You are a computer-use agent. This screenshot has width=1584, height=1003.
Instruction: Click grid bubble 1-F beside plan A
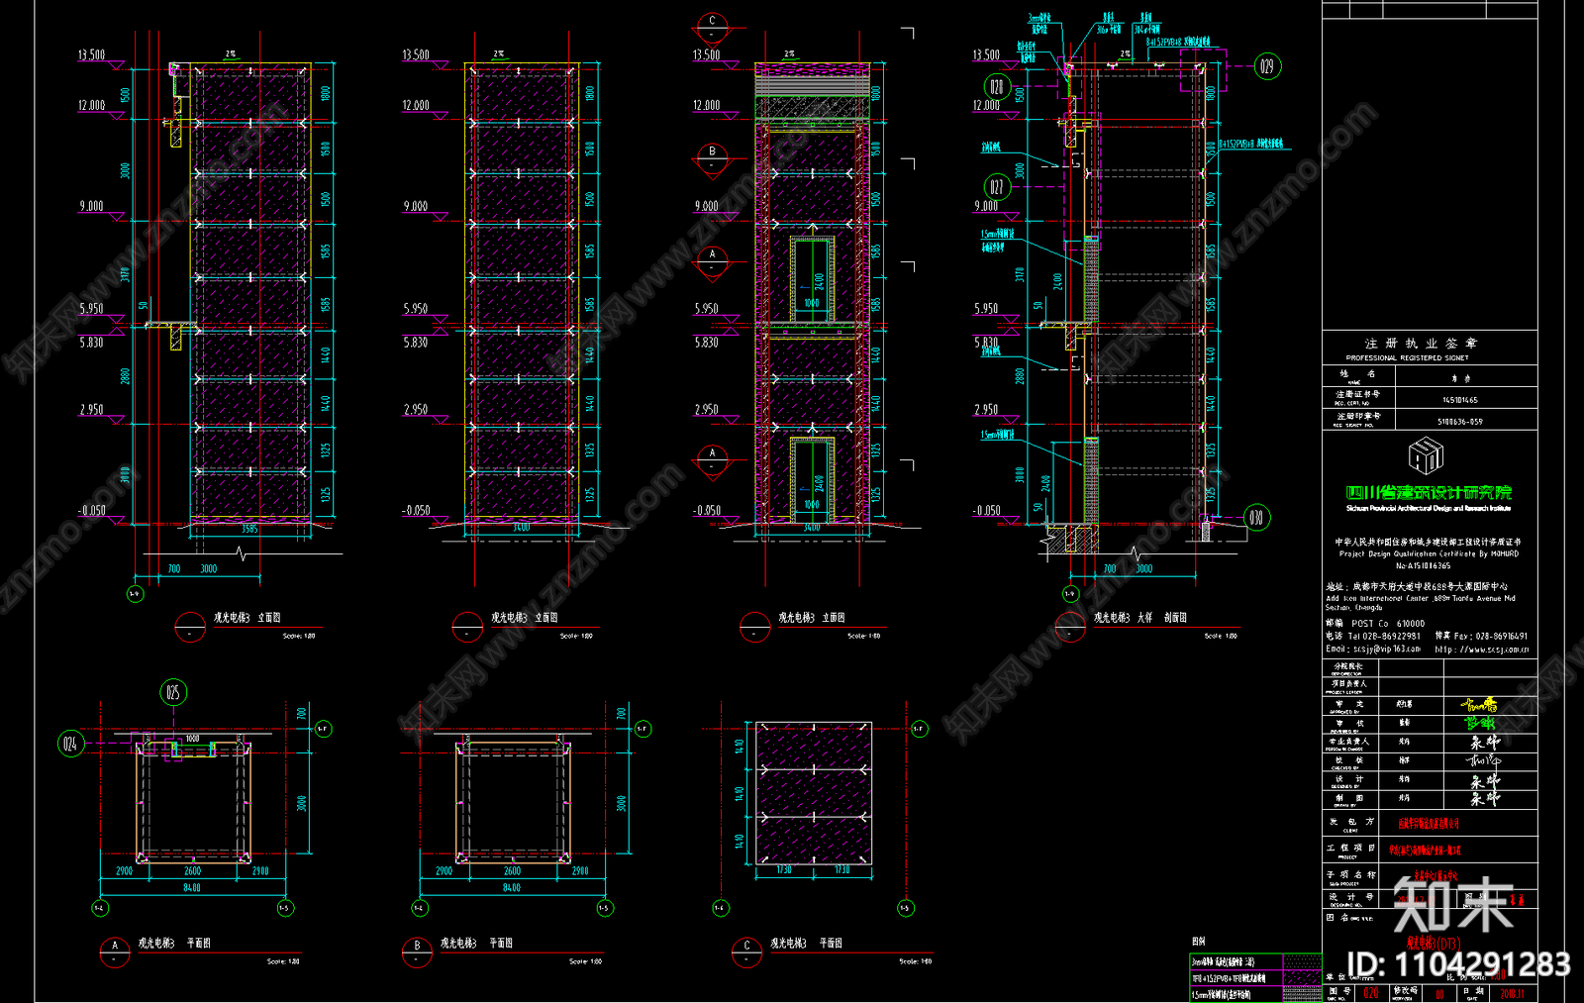(x=323, y=729)
